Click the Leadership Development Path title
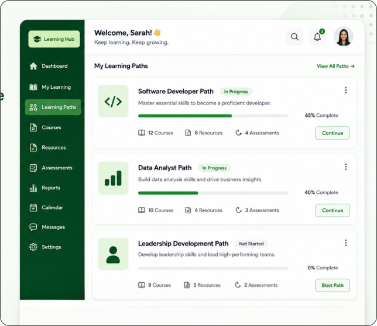Image resolution: width=377 pixels, height=326 pixels. click(x=183, y=244)
